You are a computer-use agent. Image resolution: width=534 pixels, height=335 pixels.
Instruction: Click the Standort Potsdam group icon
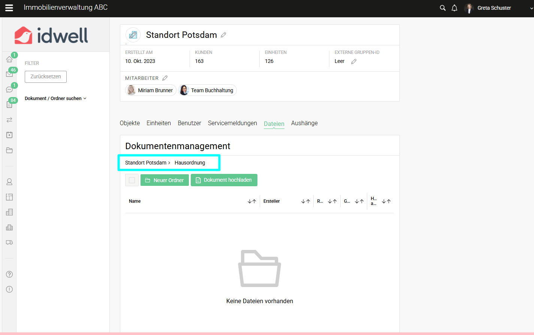click(133, 35)
